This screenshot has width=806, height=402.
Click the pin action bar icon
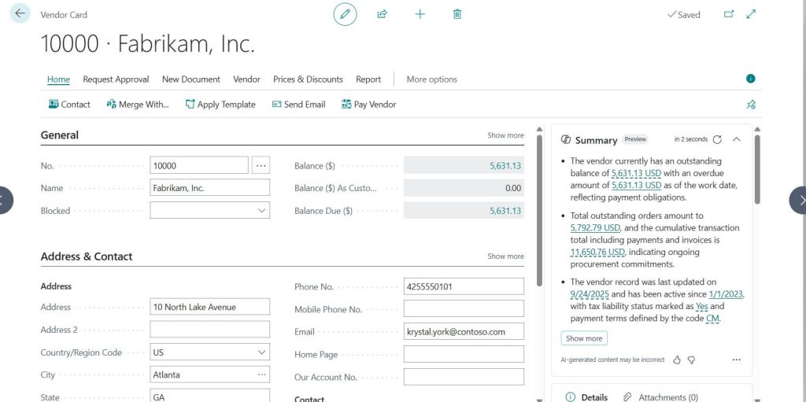pos(750,105)
